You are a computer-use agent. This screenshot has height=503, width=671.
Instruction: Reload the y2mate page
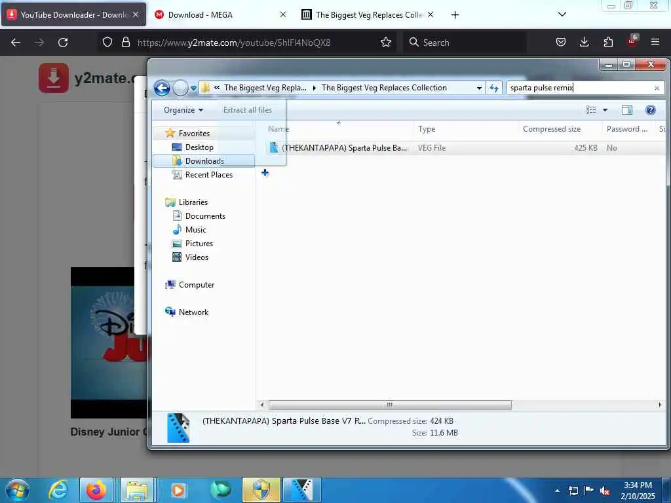(63, 43)
